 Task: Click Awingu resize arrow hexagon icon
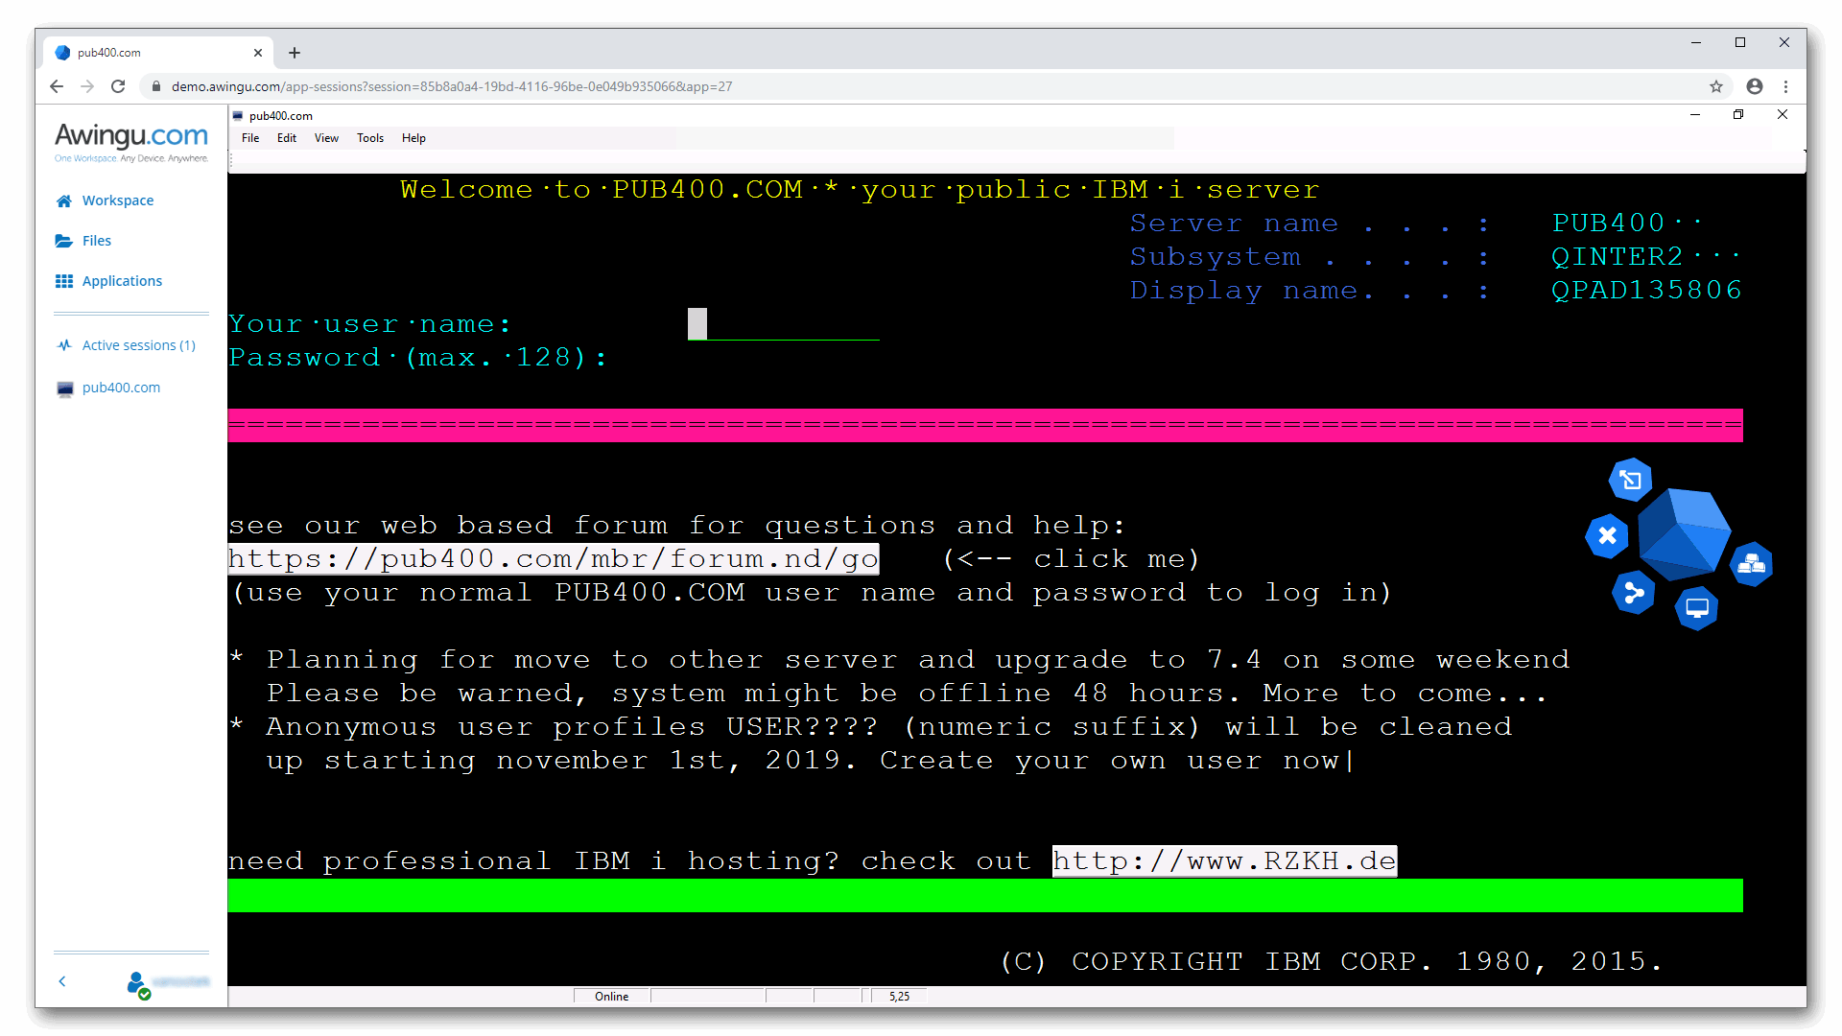1630,480
